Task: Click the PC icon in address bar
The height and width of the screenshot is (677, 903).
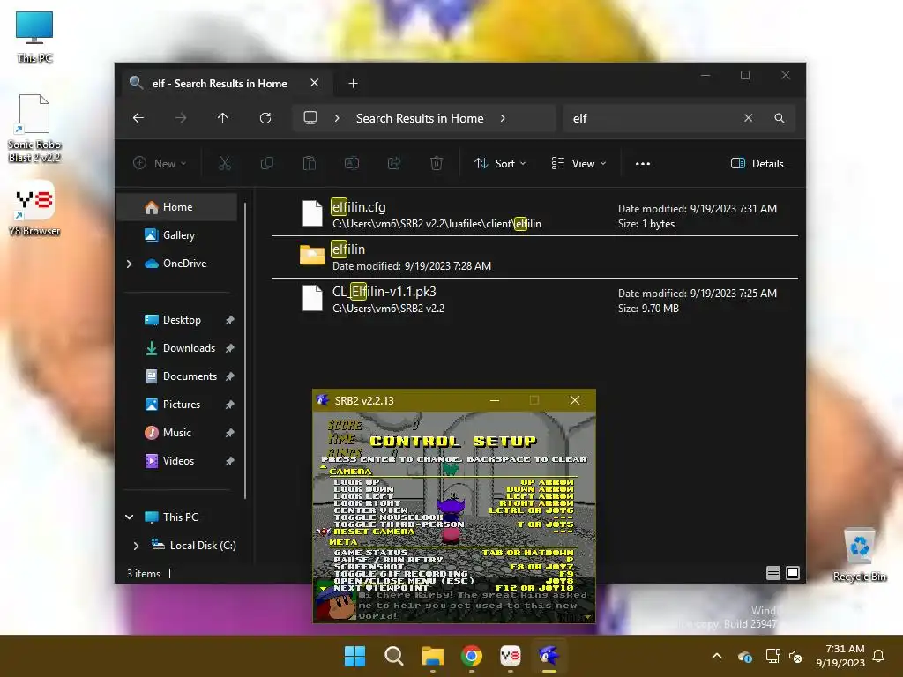Action: (310, 118)
